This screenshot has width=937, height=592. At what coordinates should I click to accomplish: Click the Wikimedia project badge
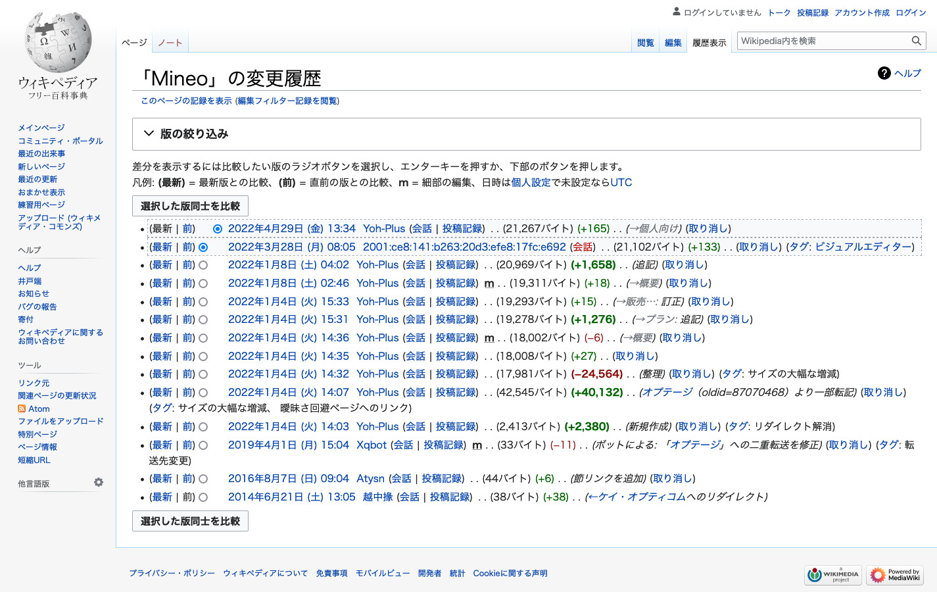(832, 575)
